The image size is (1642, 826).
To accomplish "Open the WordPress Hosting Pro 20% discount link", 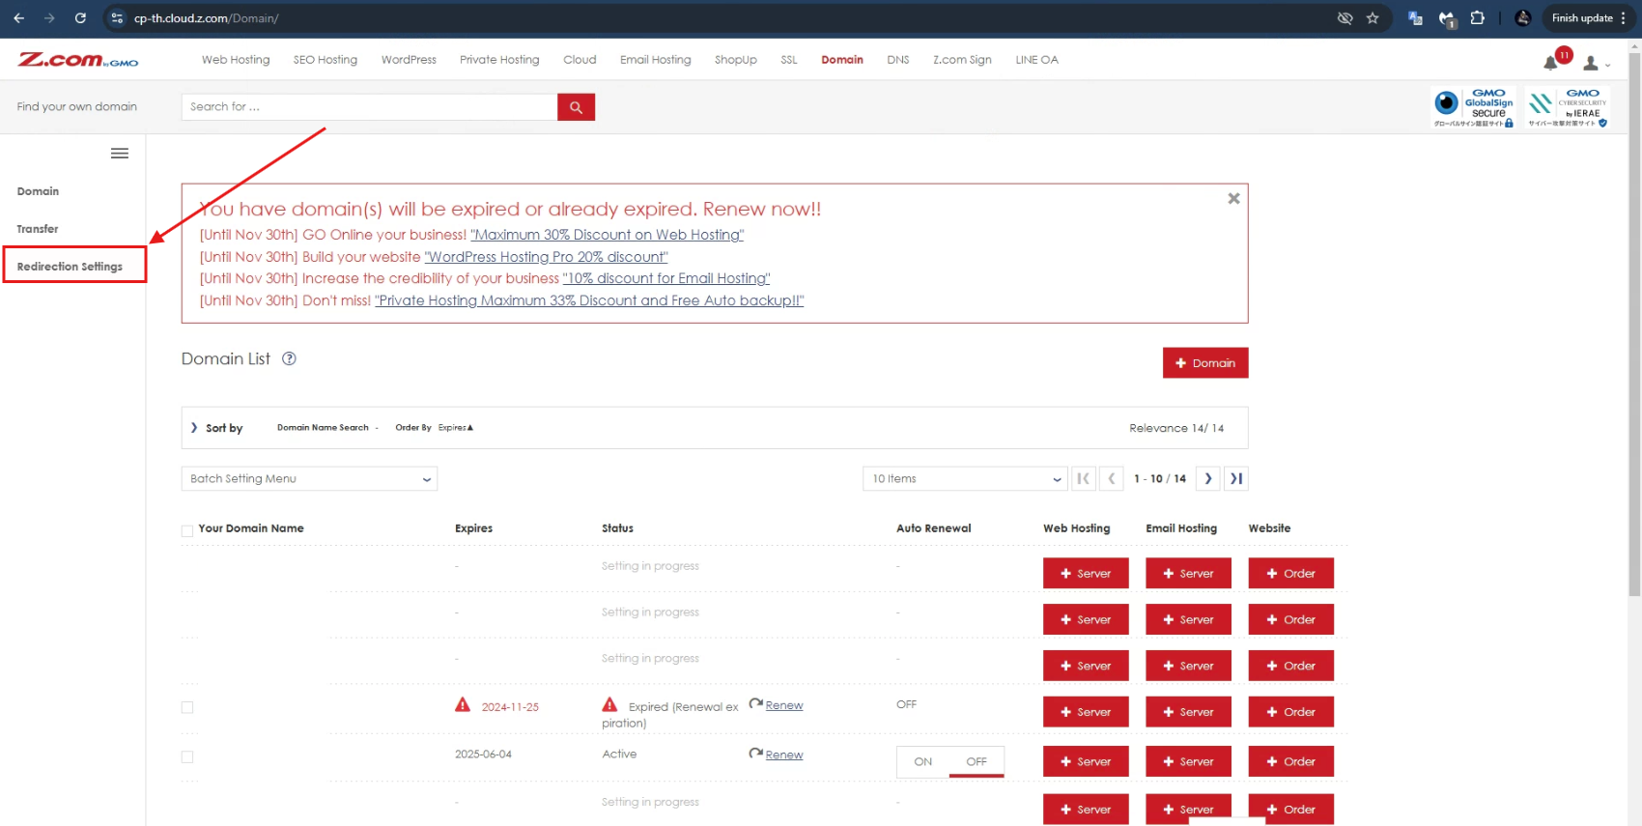I will 547,257.
